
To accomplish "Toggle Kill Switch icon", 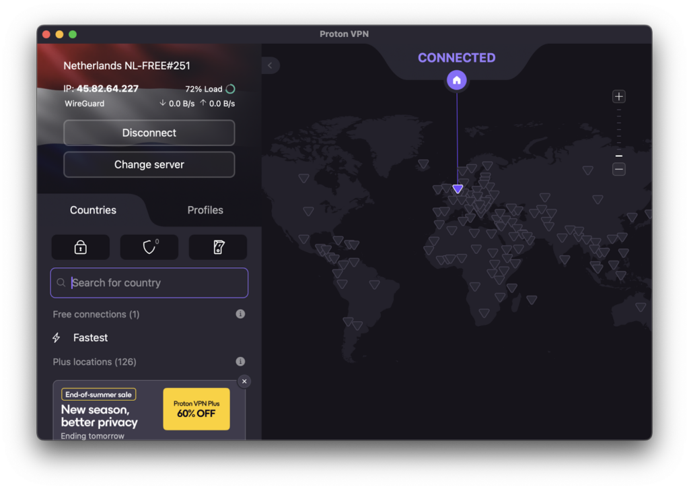I will [218, 247].
